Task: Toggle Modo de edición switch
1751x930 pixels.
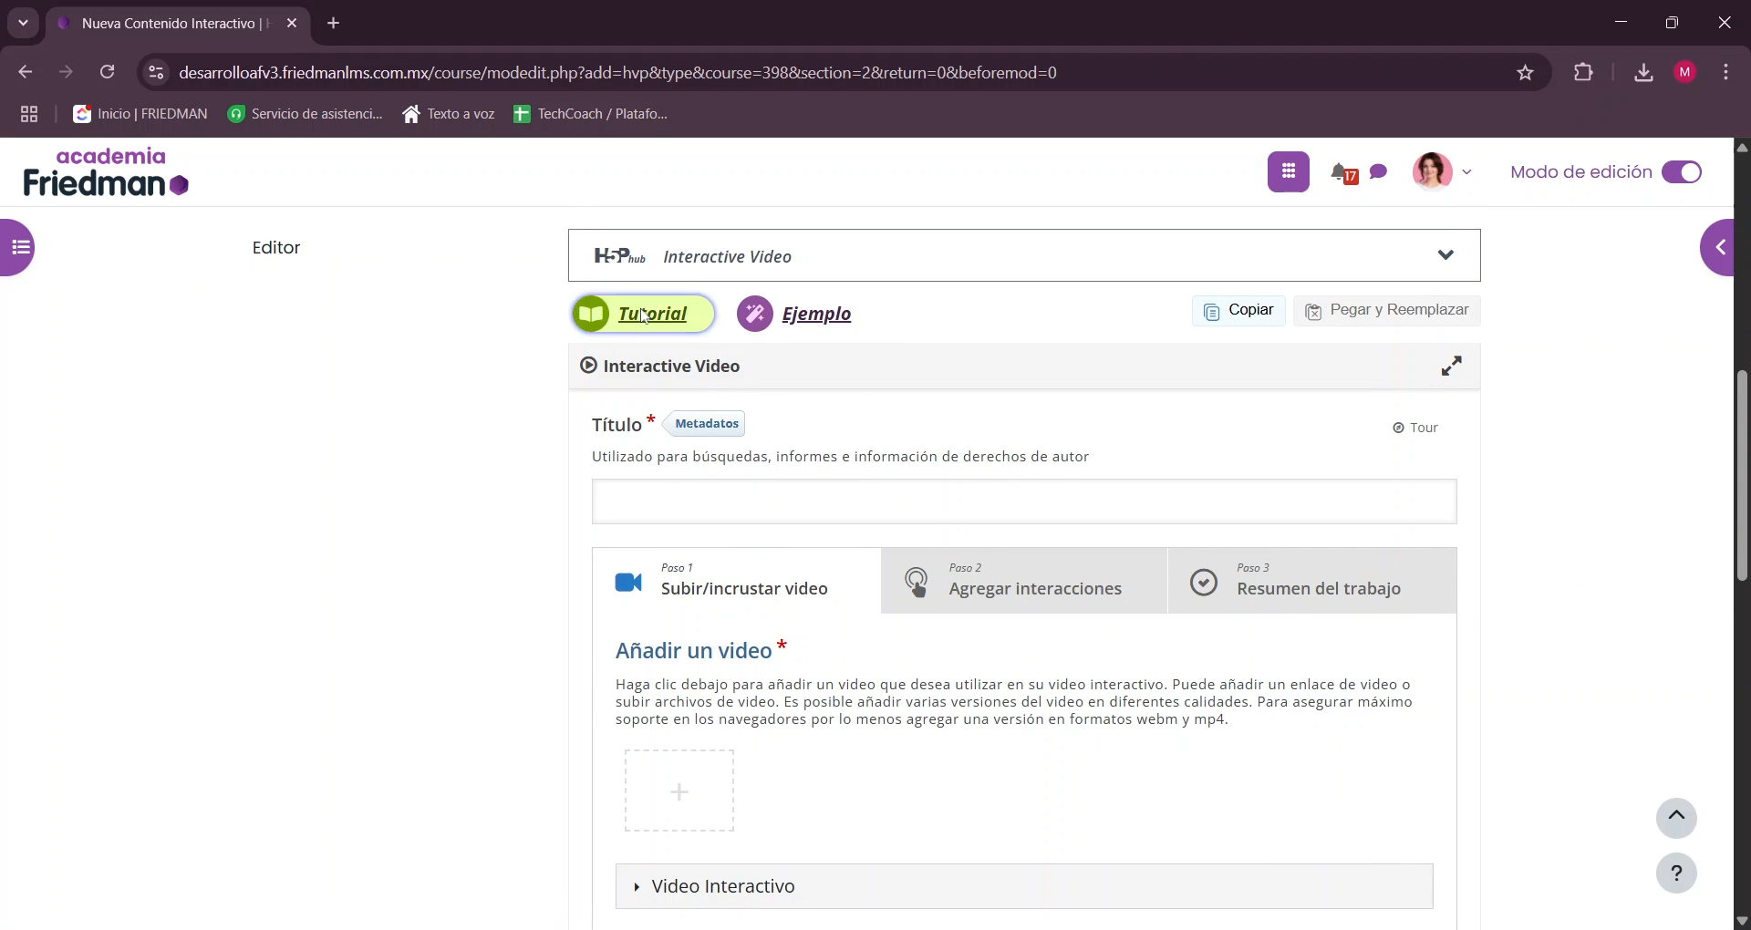Action: point(1681,172)
